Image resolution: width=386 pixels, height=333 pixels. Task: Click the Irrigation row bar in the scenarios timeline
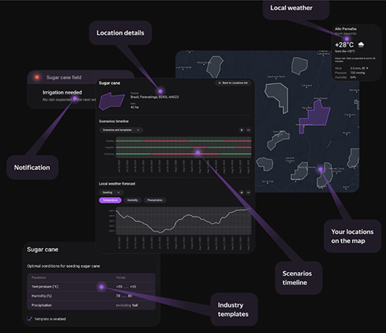[x=184, y=148]
